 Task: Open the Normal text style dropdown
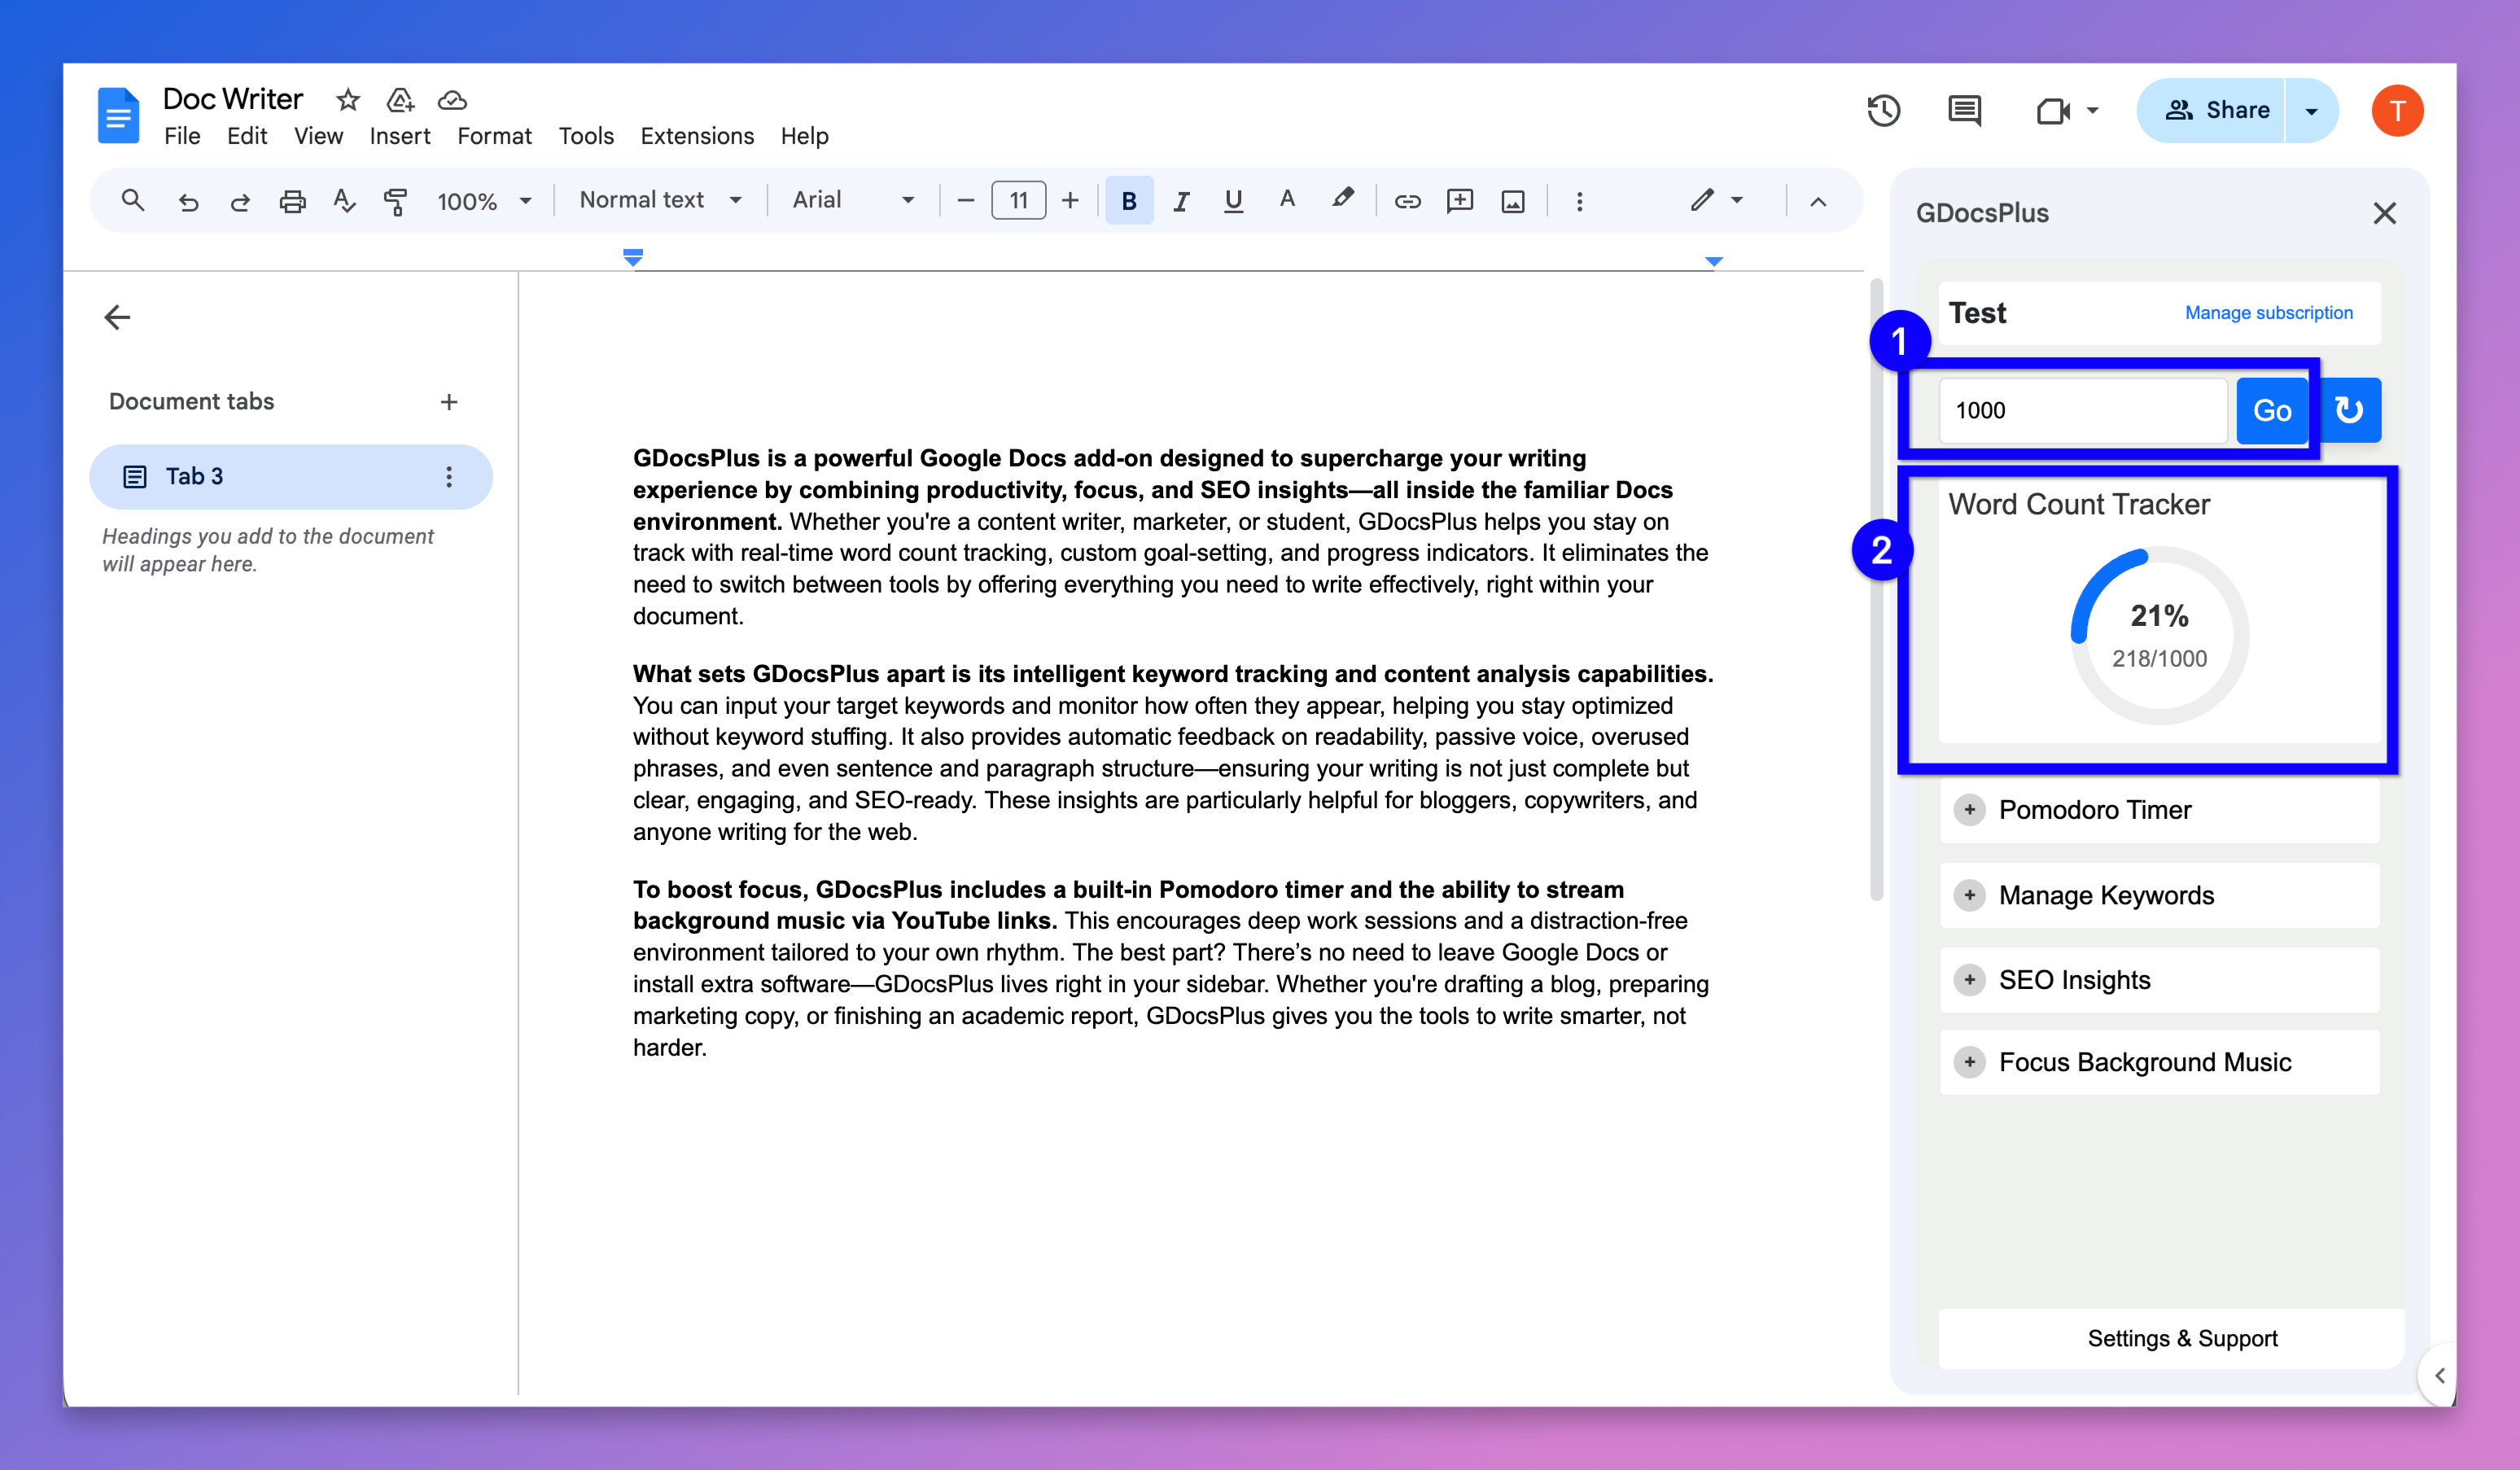click(x=660, y=200)
